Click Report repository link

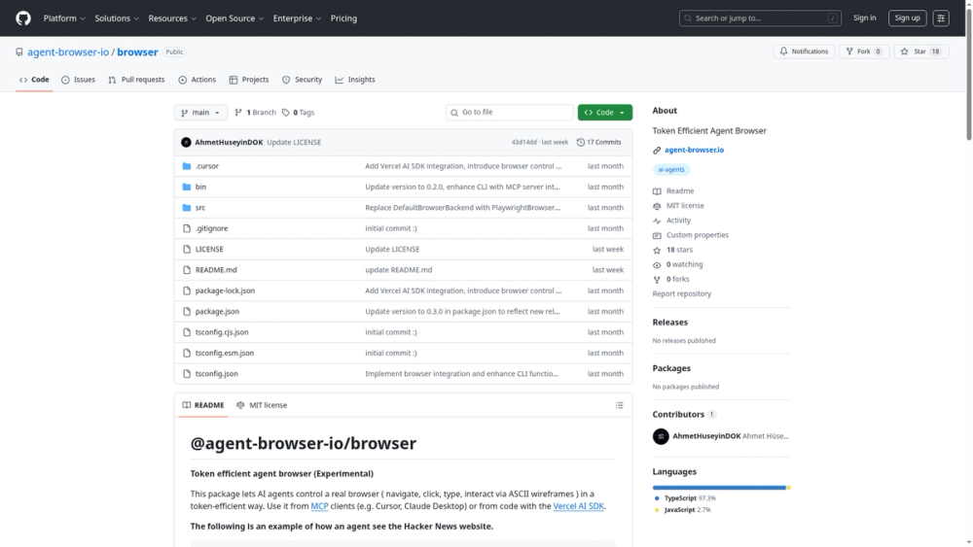coord(681,293)
